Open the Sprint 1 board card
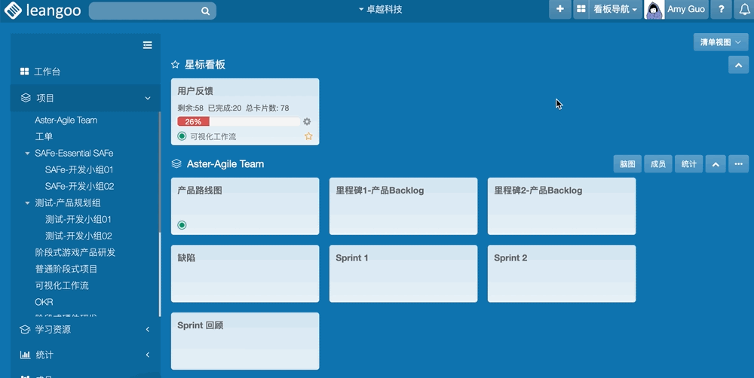 403,274
